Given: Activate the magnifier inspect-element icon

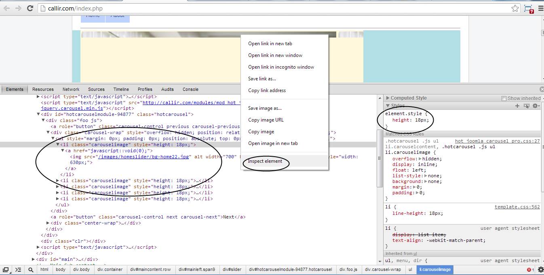Looking at the screenshot, I should point(31,269).
